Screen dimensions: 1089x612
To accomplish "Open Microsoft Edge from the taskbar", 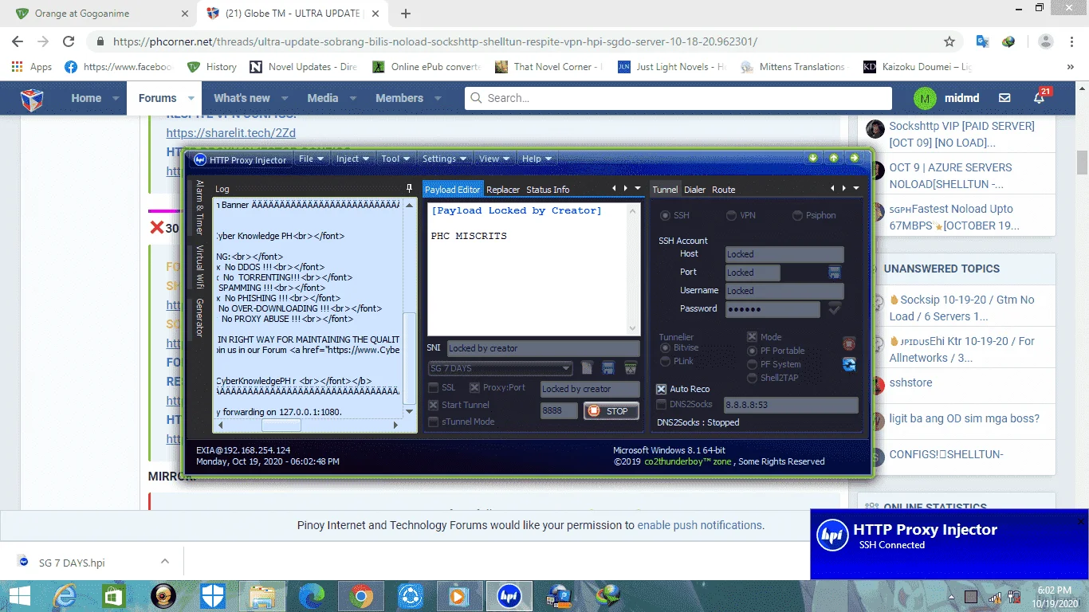I will pos(311,595).
